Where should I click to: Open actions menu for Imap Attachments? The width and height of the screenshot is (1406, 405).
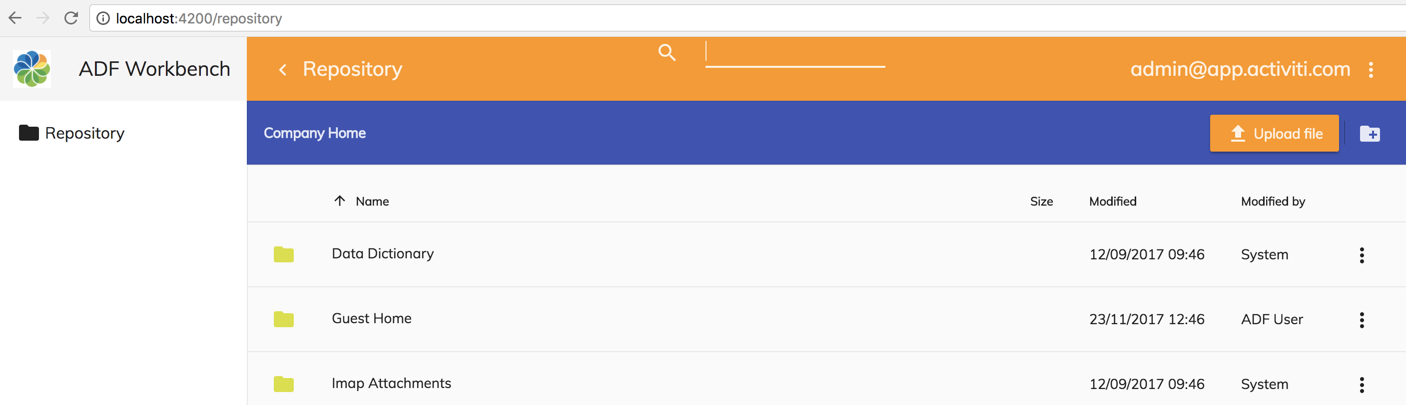click(x=1362, y=385)
